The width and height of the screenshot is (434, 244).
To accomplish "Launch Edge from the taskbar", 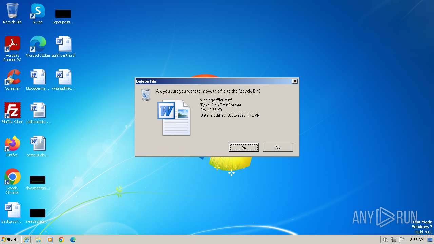I will click(73, 240).
